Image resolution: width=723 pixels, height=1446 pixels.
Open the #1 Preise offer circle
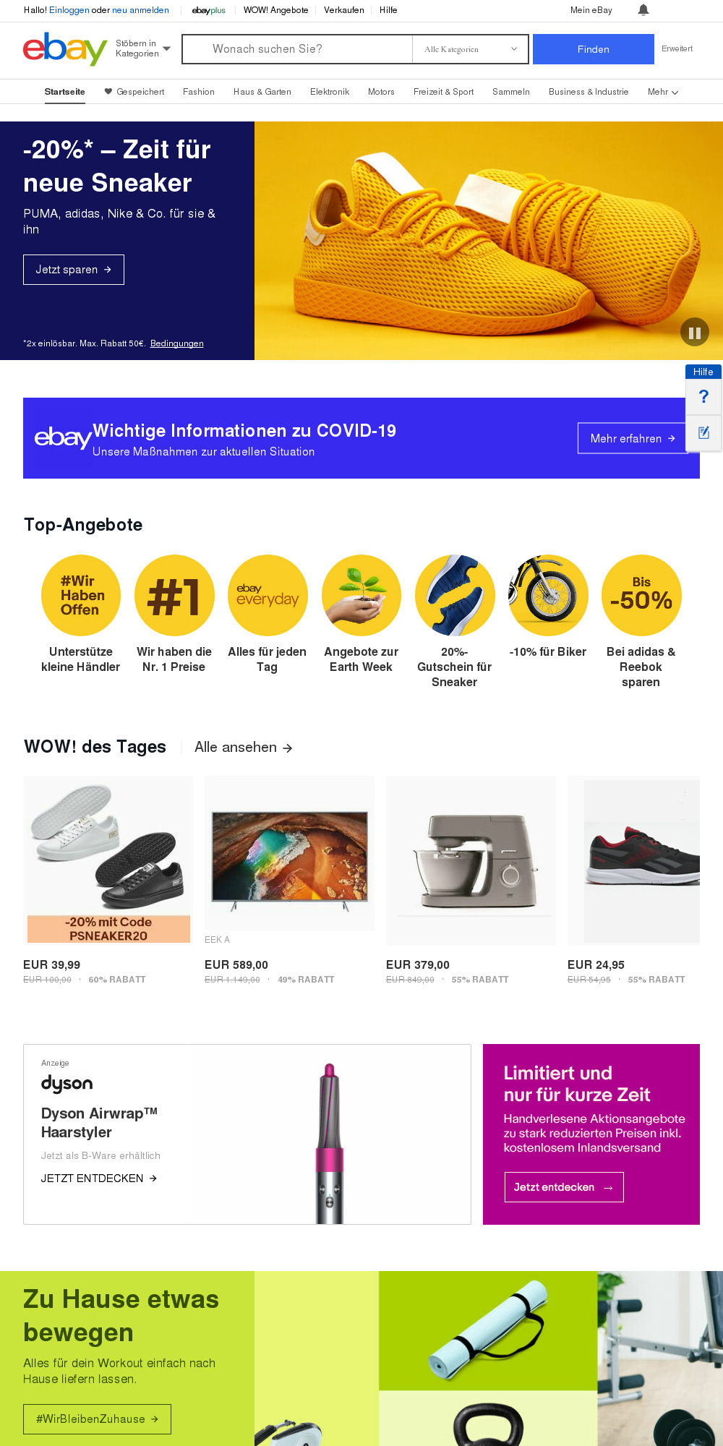pyautogui.click(x=174, y=595)
